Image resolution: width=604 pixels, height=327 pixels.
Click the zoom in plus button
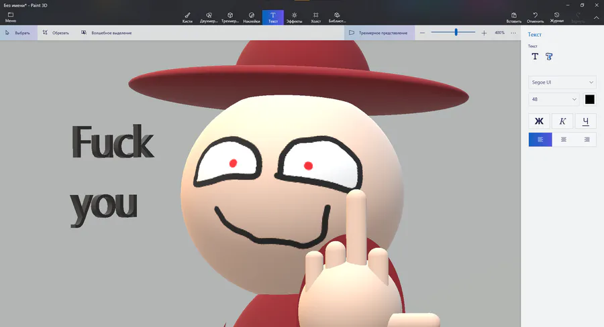tap(484, 33)
